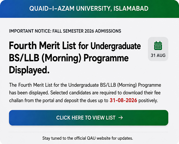This screenshot has height=144, width=179.
Task: Click the green calendar icon
Action: pos(158,46)
